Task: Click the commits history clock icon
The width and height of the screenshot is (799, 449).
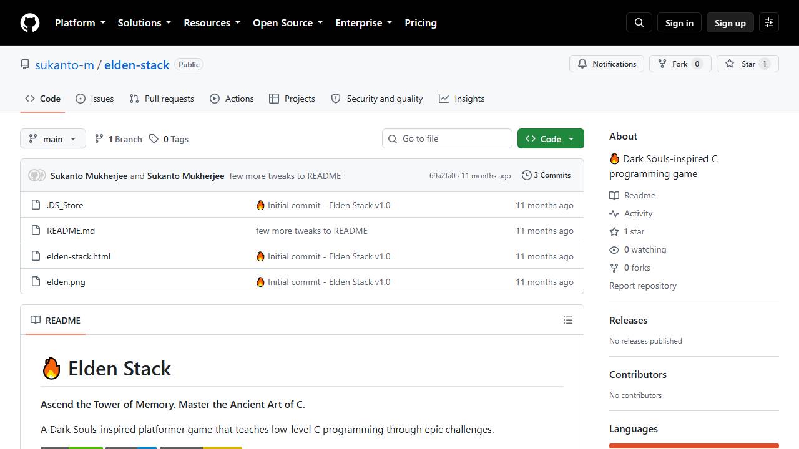Action: (527, 175)
